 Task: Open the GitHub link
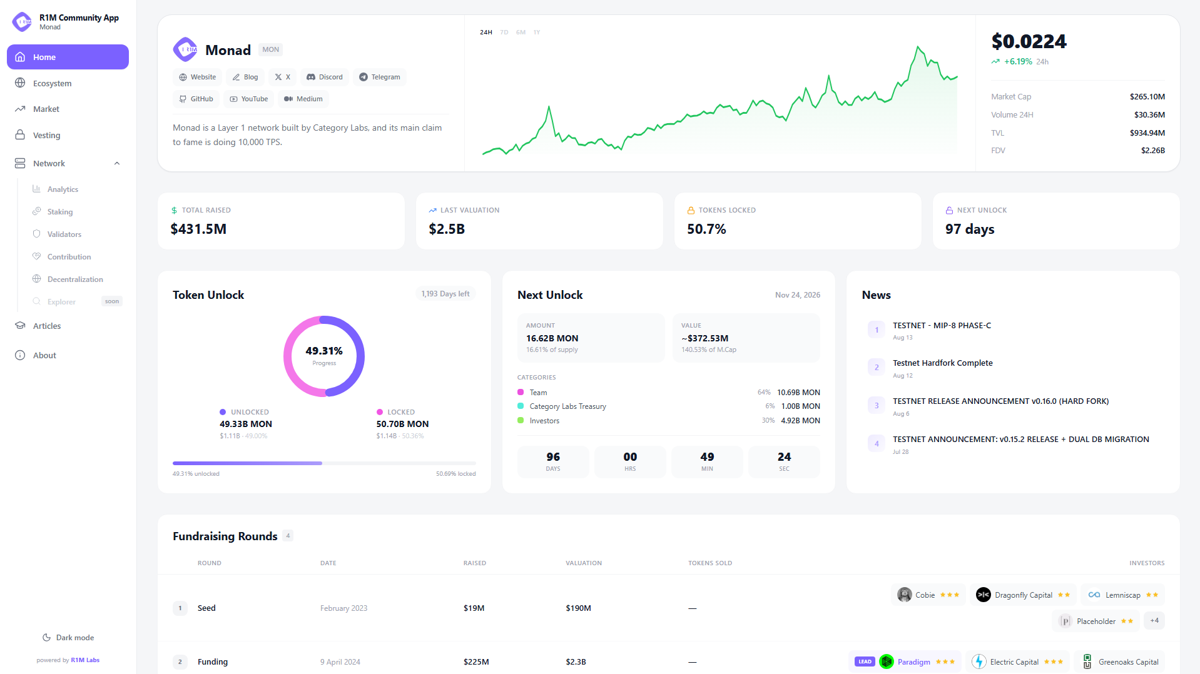click(x=196, y=99)
